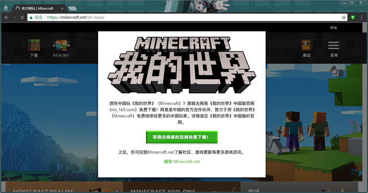Open the 下载 grass block icon
Viewport: 368px width, 193px height.
(x=34, y=45)
